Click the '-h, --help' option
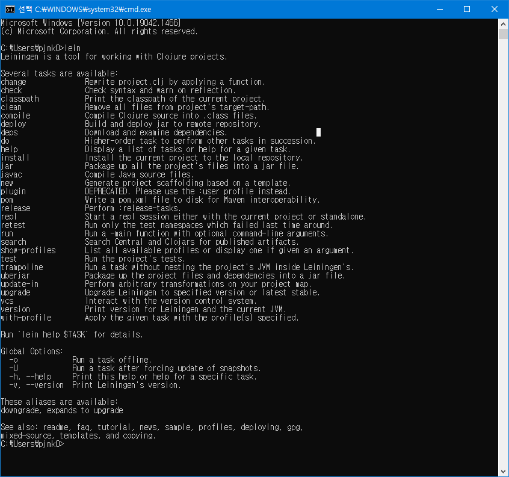 click(30, 377)
